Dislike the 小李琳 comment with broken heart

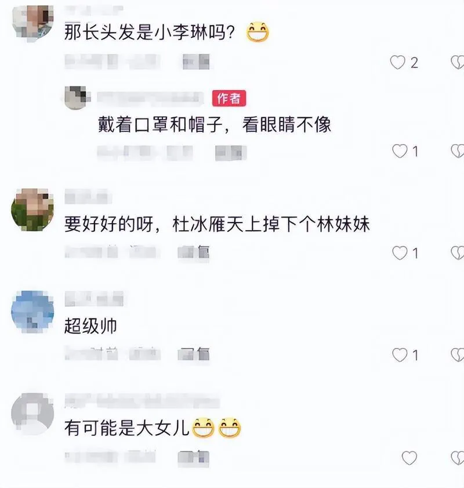pos(458,62)
